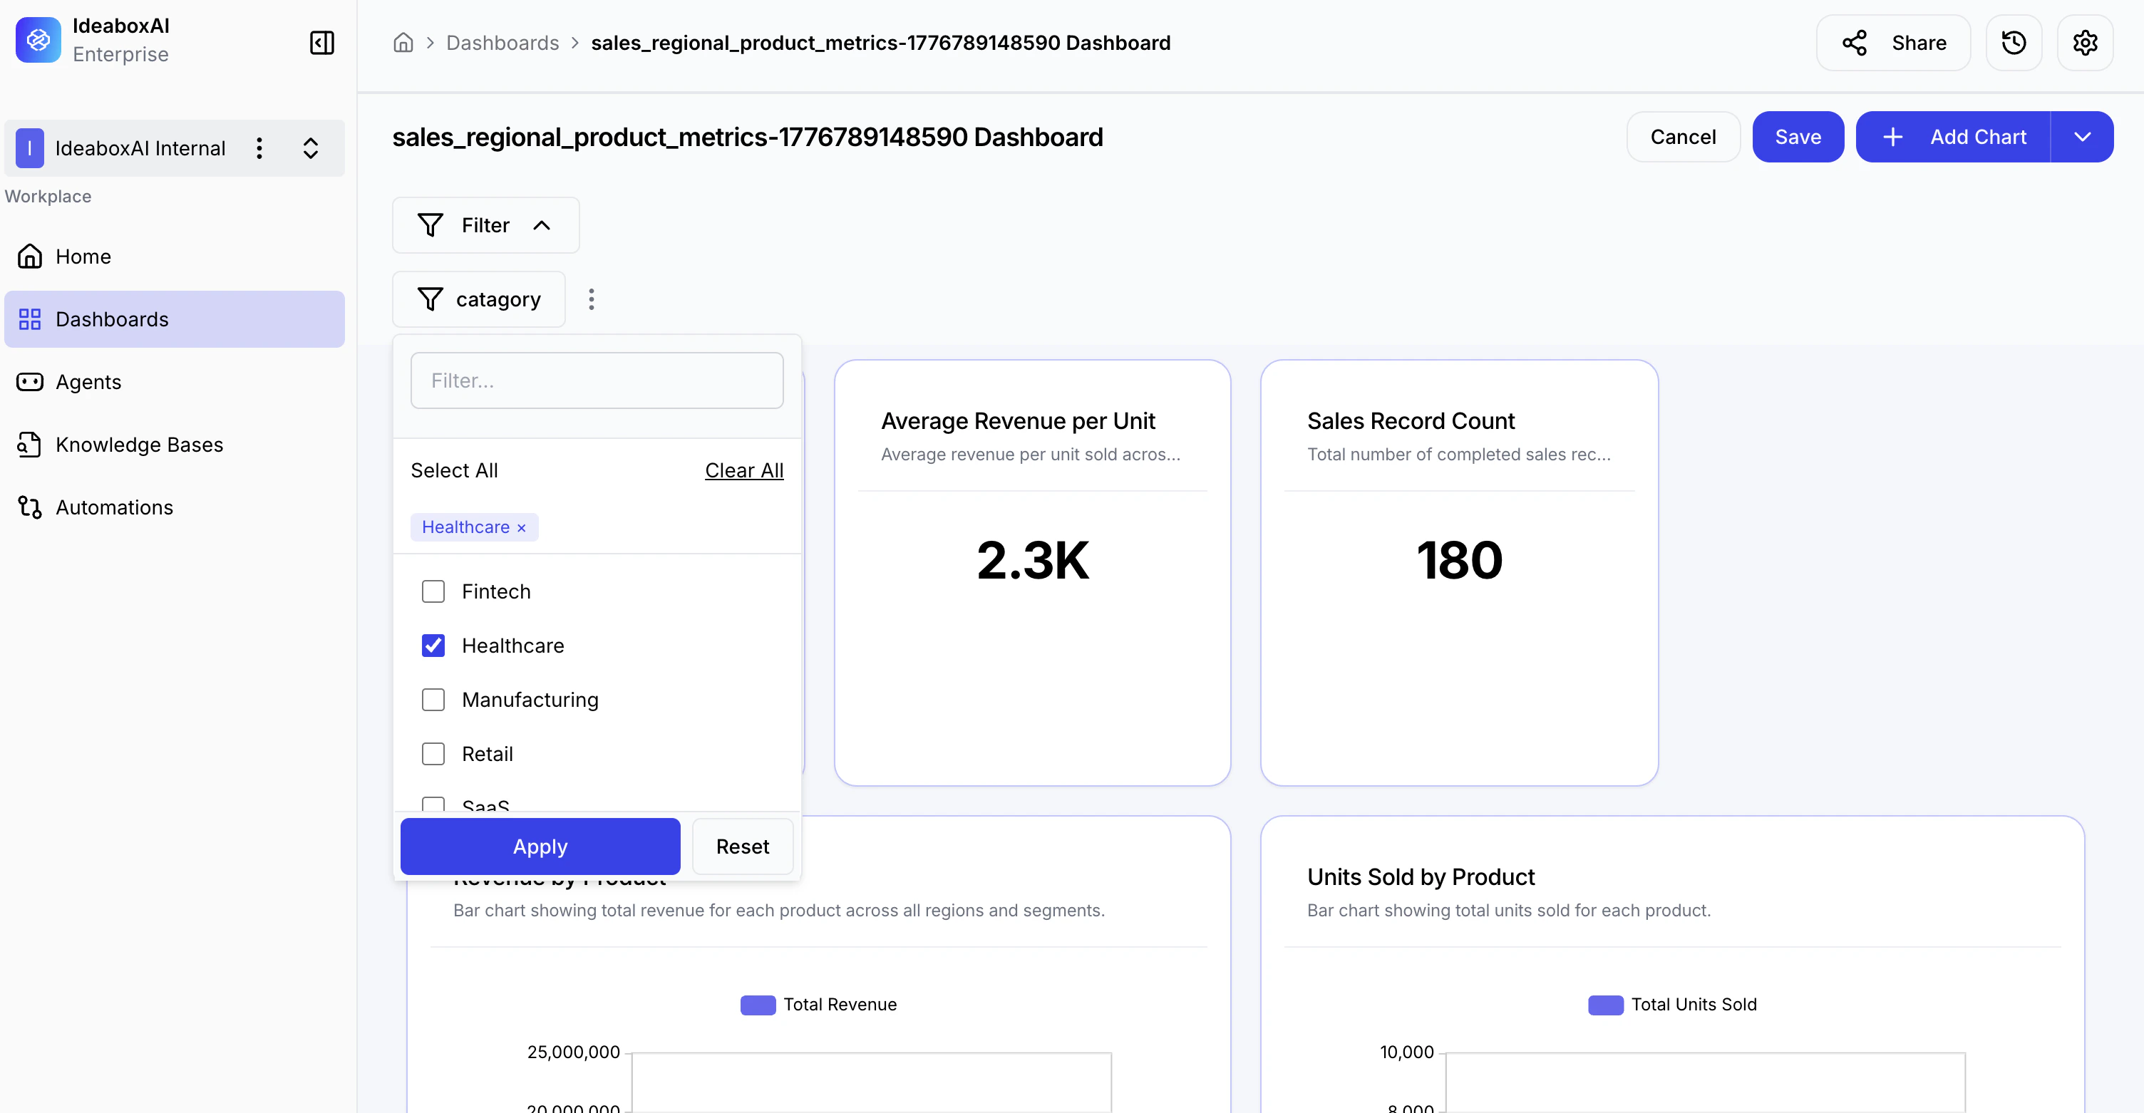The image size is (2144, 1113).
Task: Click the Total Revenue legend swatch
Action: (758, 1004)
